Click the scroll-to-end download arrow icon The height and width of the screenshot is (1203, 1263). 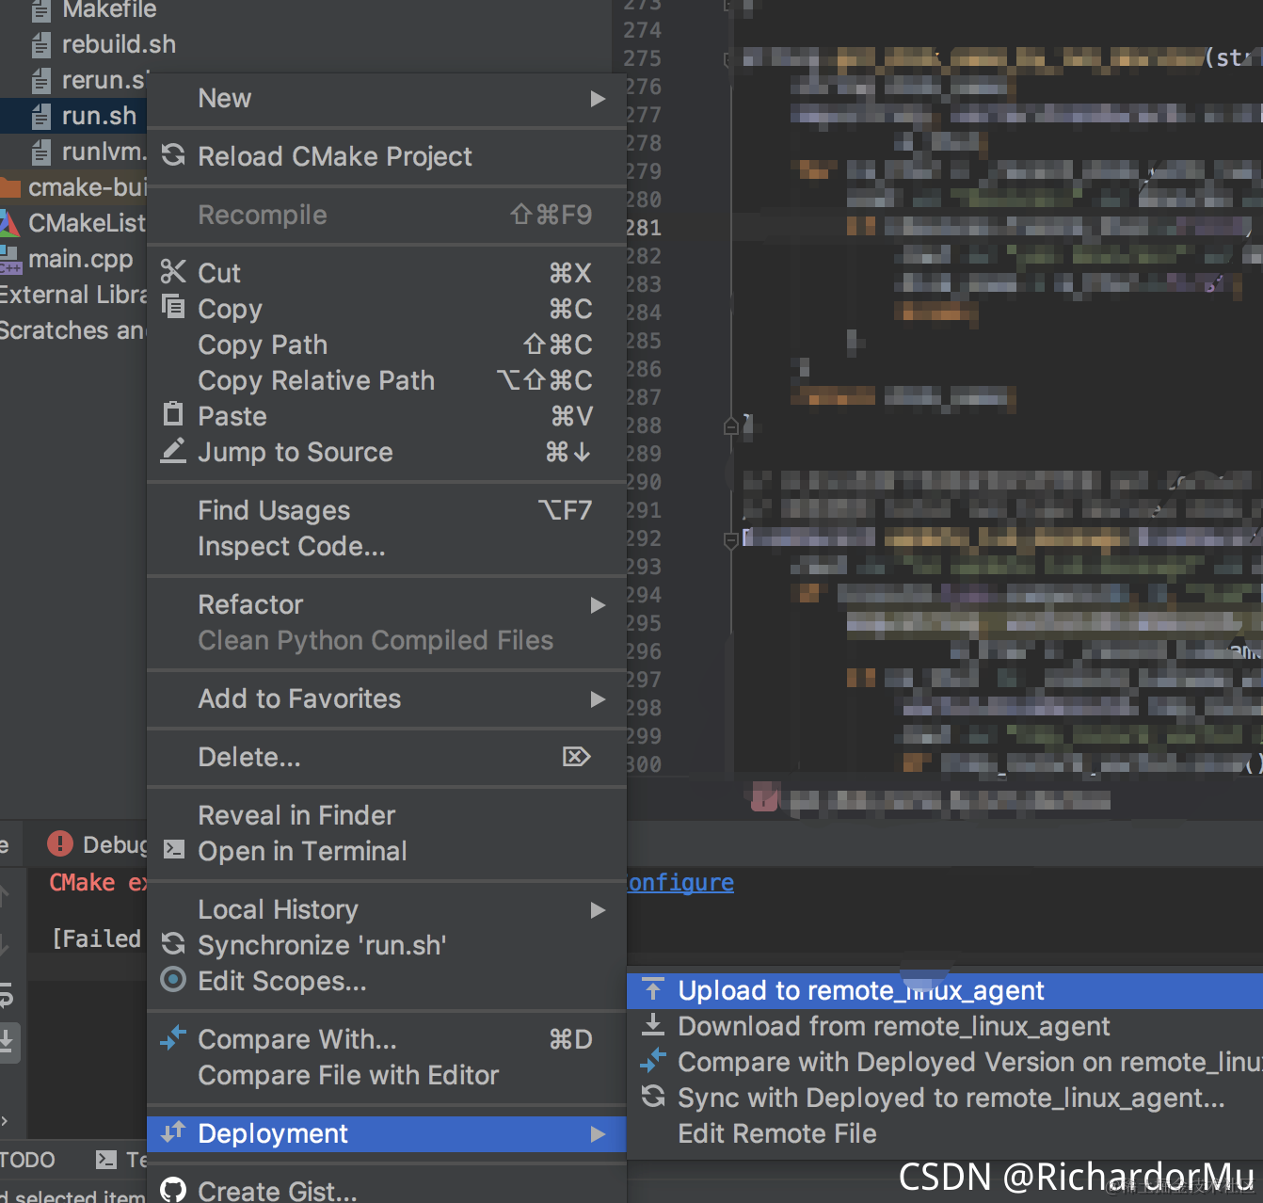click(x=8, y=1042)
